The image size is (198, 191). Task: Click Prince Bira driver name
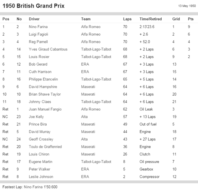click(x=38, y=124)
